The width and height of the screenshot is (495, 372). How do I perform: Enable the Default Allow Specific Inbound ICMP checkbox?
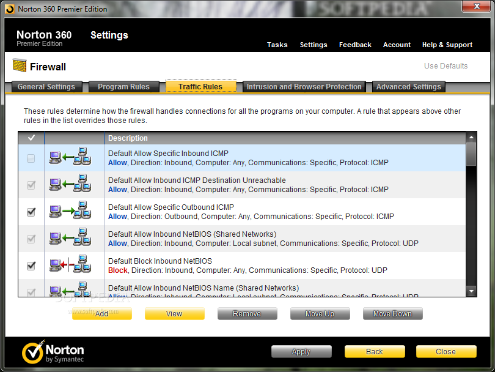(31, 158)
